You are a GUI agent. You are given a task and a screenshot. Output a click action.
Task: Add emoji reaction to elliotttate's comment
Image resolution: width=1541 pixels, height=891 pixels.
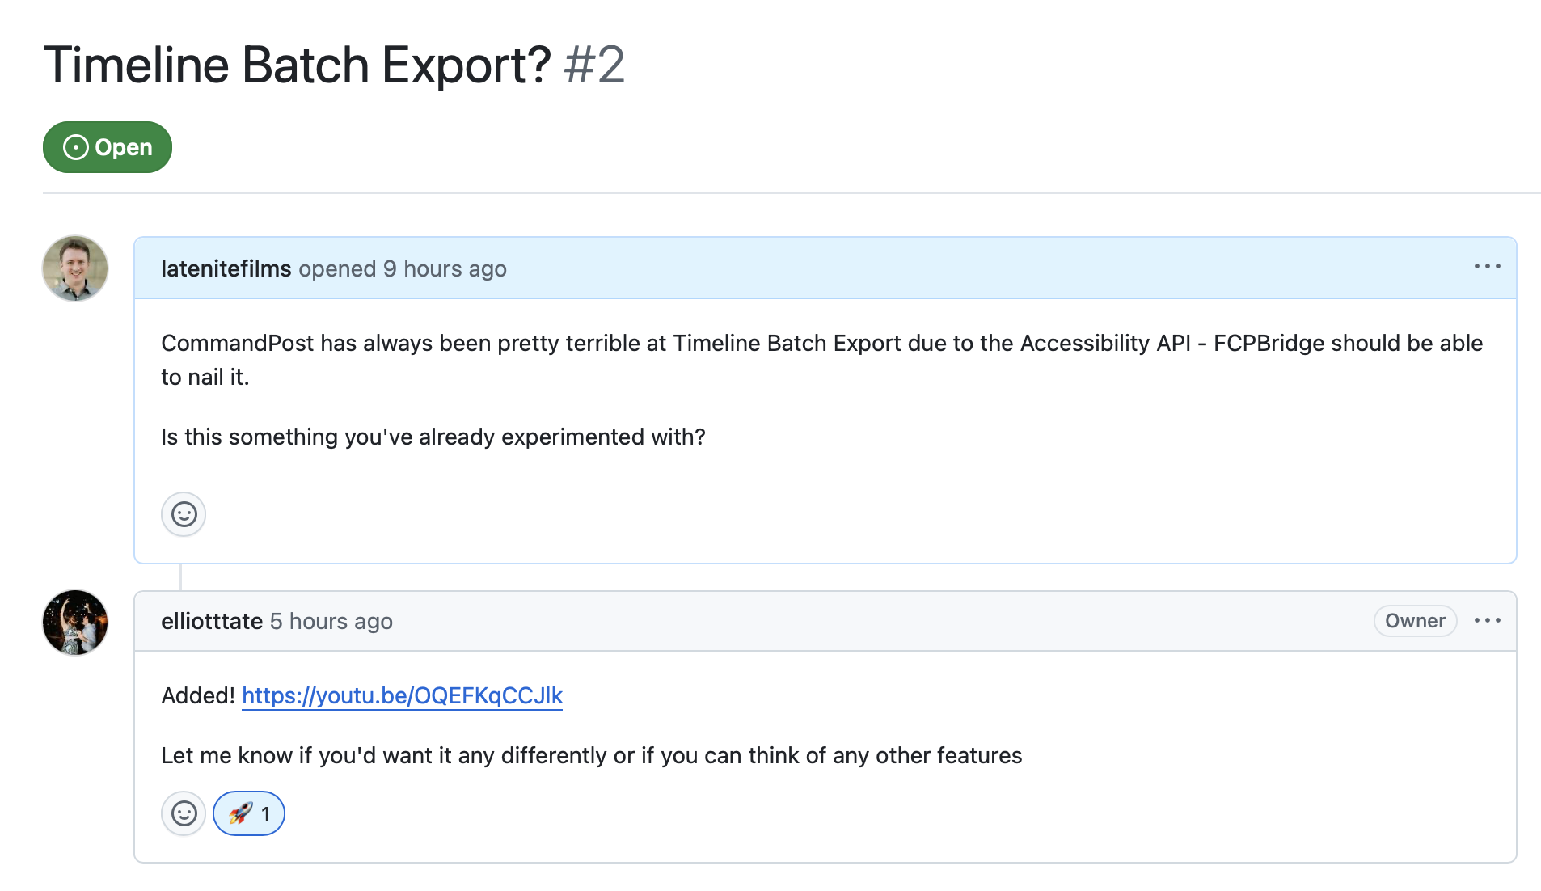tap(184, 813)
